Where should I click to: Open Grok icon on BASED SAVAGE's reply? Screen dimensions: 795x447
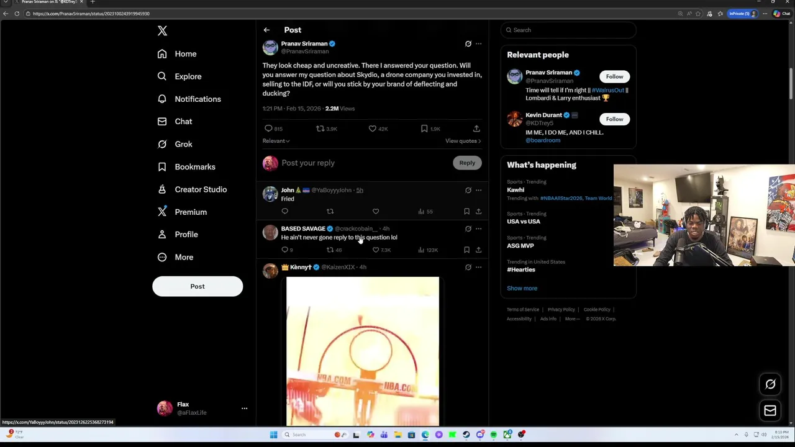468,228
